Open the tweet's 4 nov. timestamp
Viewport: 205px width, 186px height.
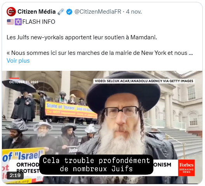click(134, 12)
